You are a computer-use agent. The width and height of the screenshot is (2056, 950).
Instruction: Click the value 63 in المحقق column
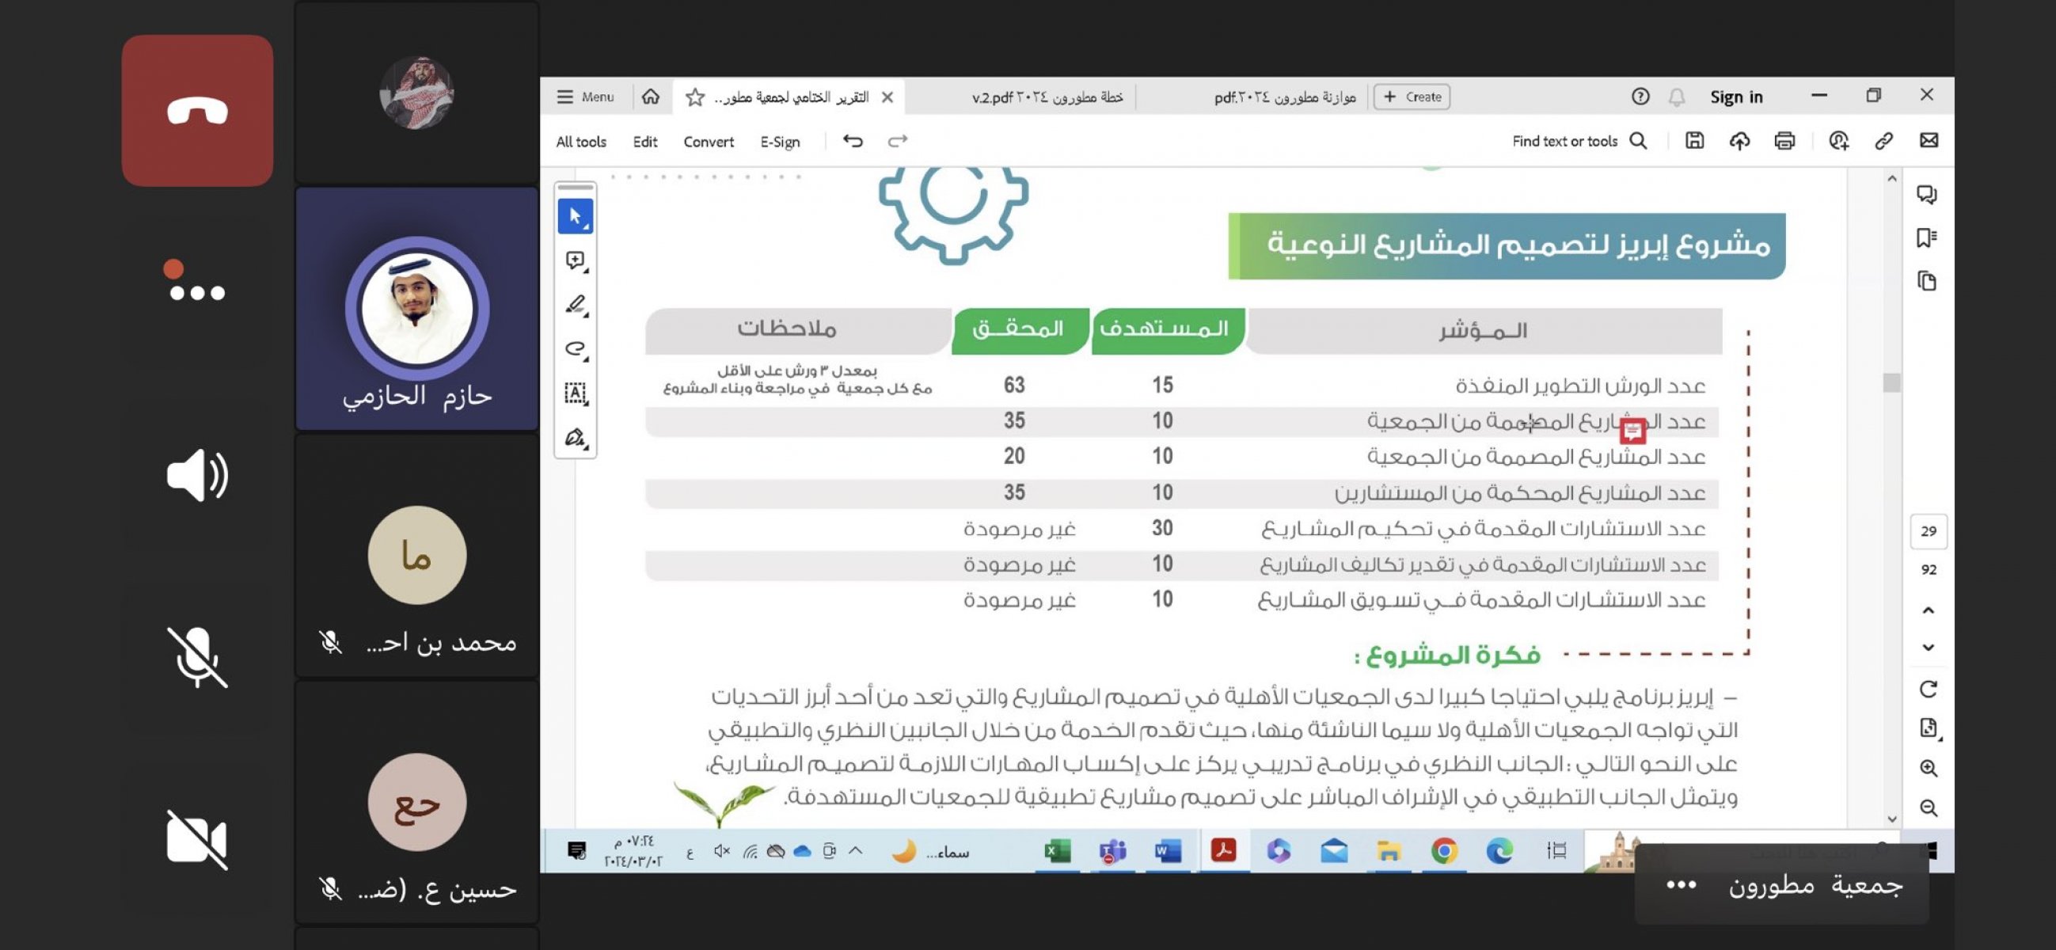click(1013, 386)
